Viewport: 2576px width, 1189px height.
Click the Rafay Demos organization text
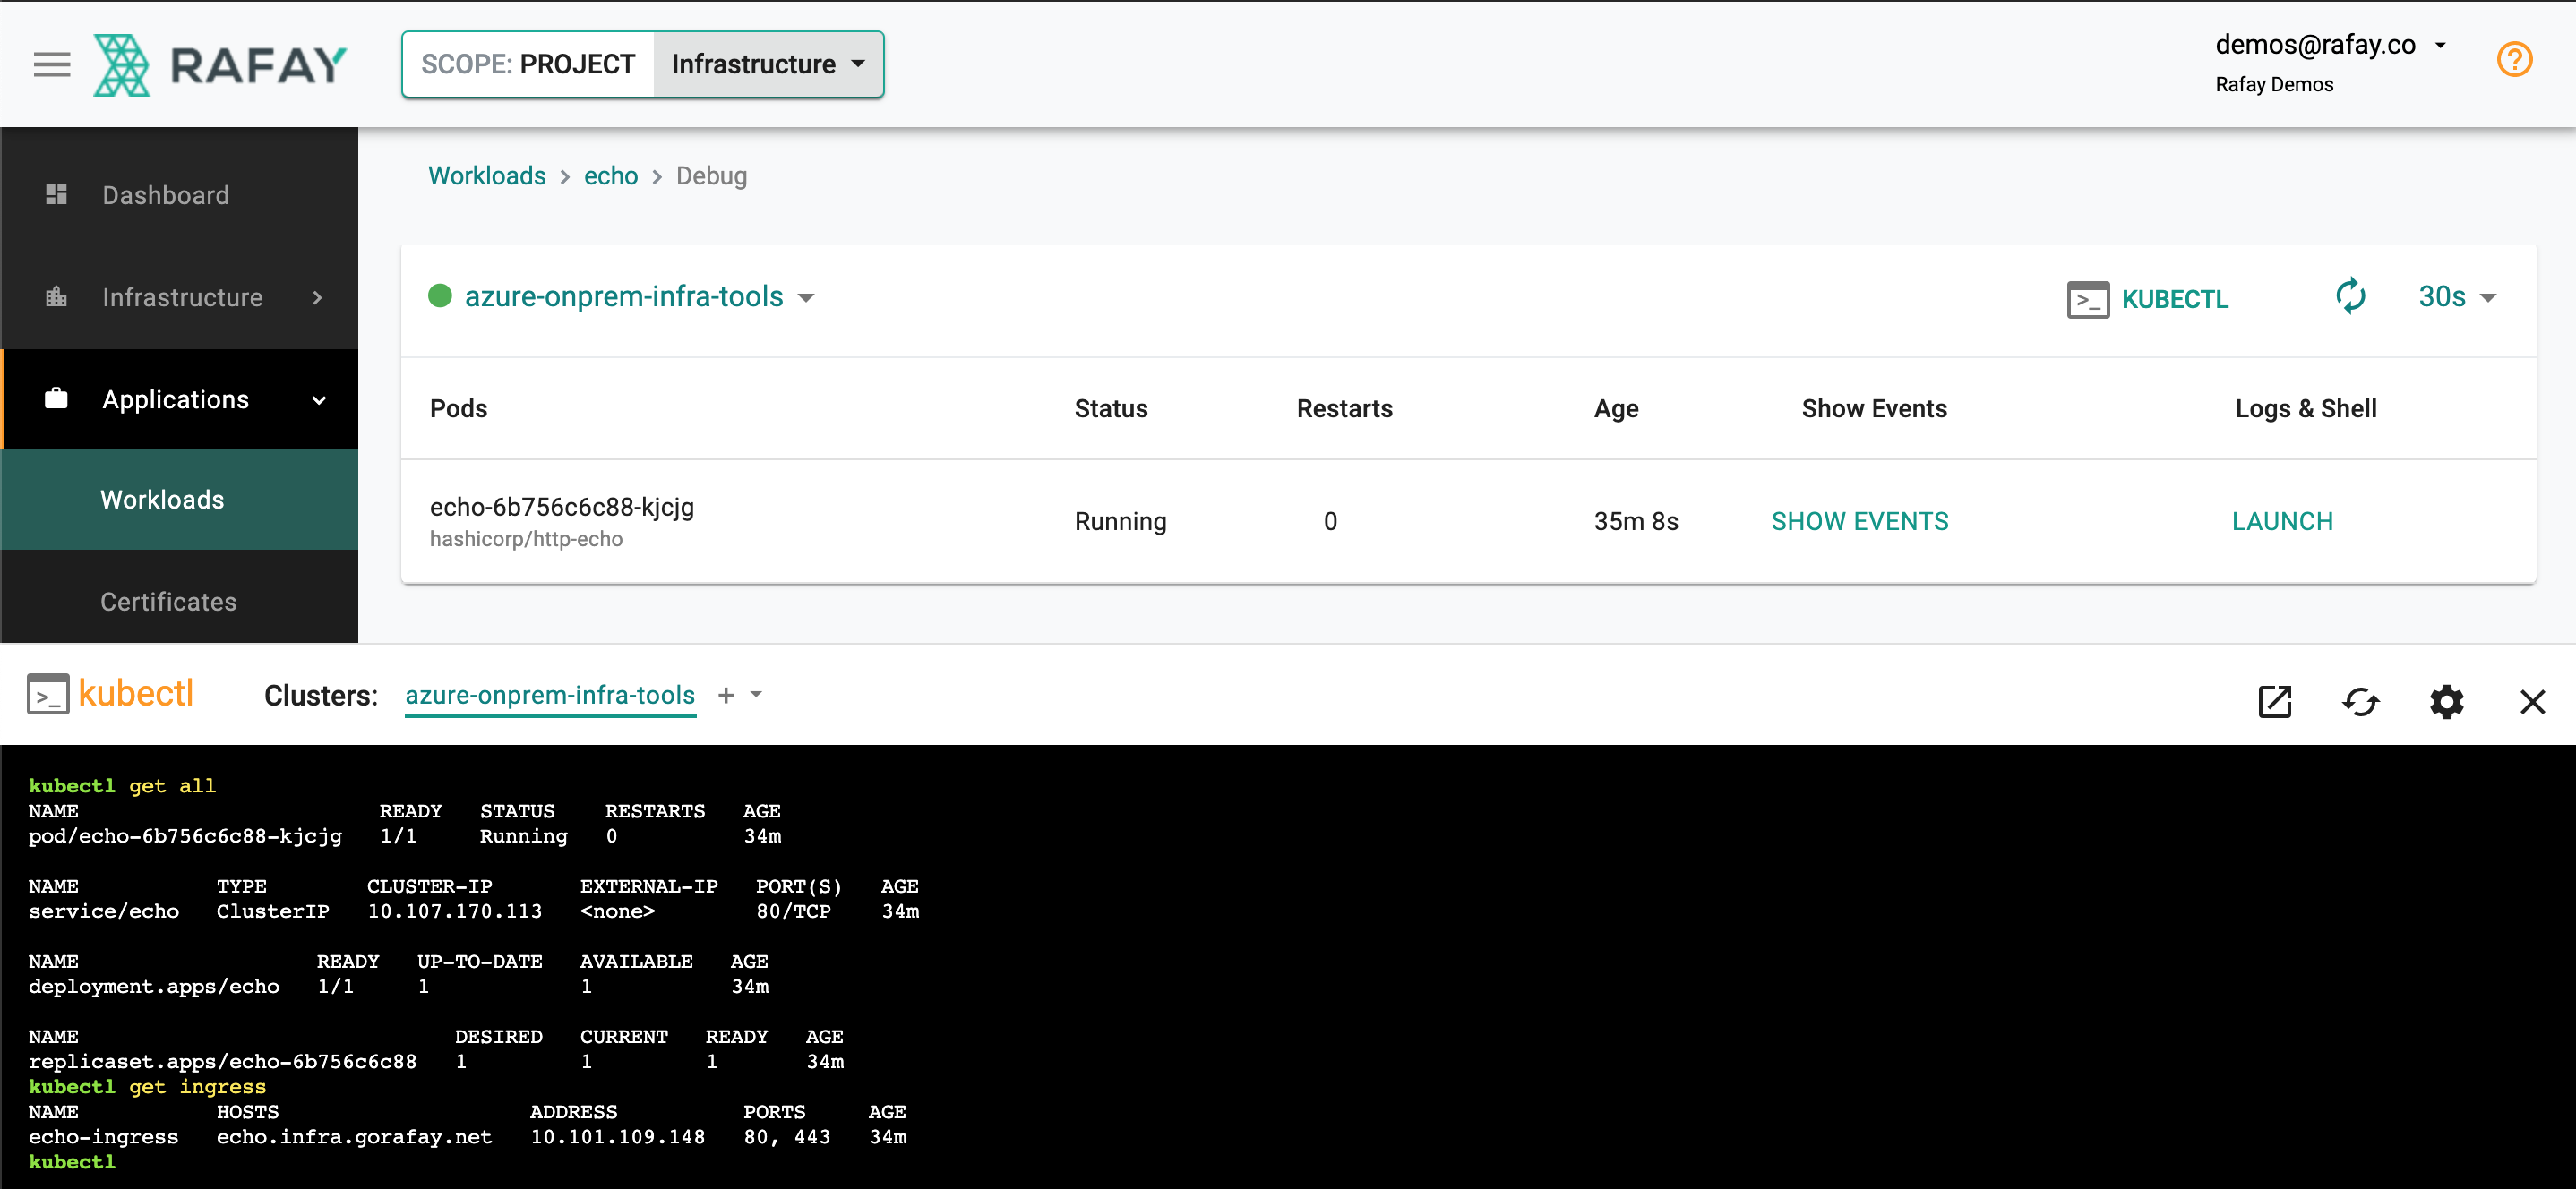(x=2274, y=84)
